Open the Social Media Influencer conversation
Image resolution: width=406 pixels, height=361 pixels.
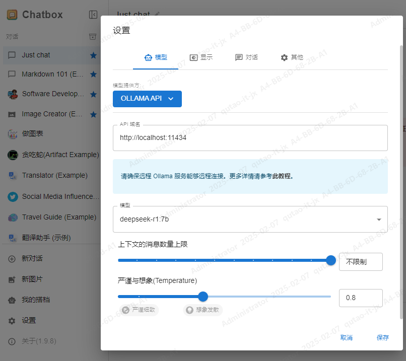[52, 197]
